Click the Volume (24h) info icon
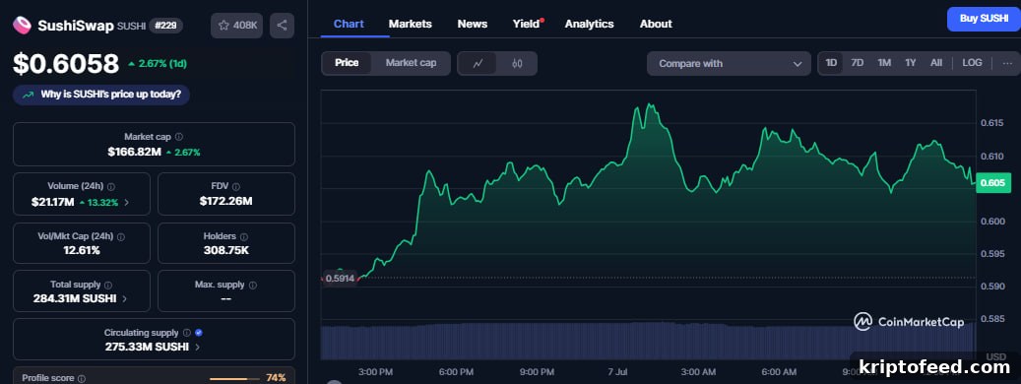 tap(111, 187)
